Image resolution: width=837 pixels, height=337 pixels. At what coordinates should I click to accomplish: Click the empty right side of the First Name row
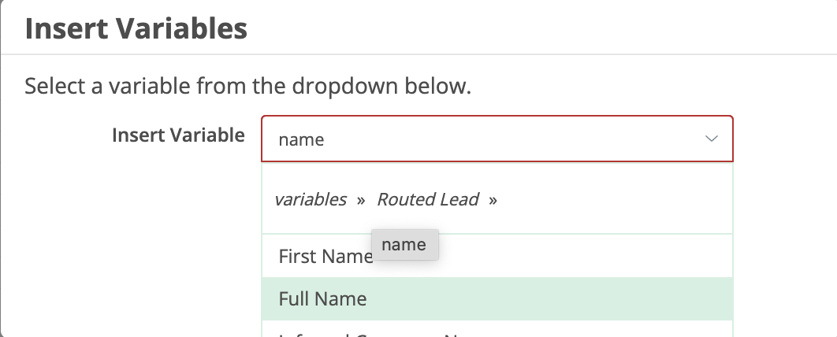coord(591,256)
